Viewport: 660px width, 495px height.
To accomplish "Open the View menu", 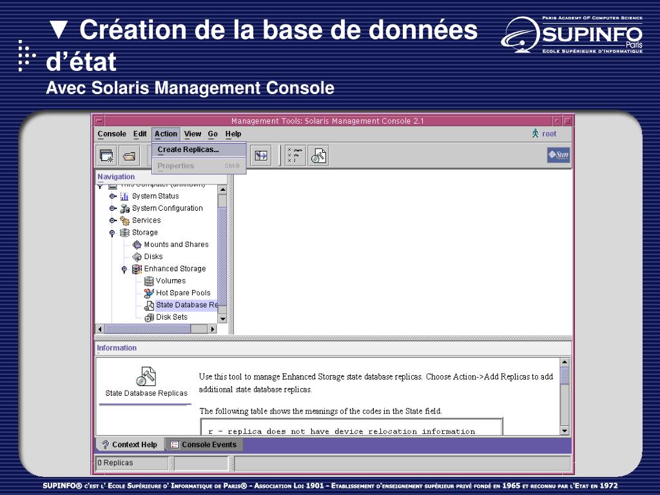I will click(193, 134).
